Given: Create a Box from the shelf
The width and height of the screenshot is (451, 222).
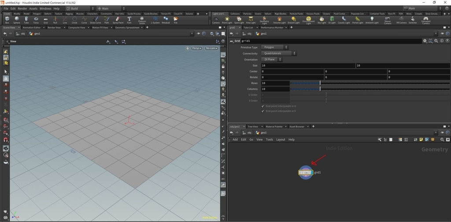Looking at the screenshot, I should tap(7, 20).
